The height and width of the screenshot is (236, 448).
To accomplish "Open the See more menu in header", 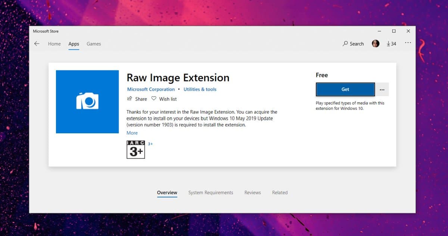I will tap(408, 43).
